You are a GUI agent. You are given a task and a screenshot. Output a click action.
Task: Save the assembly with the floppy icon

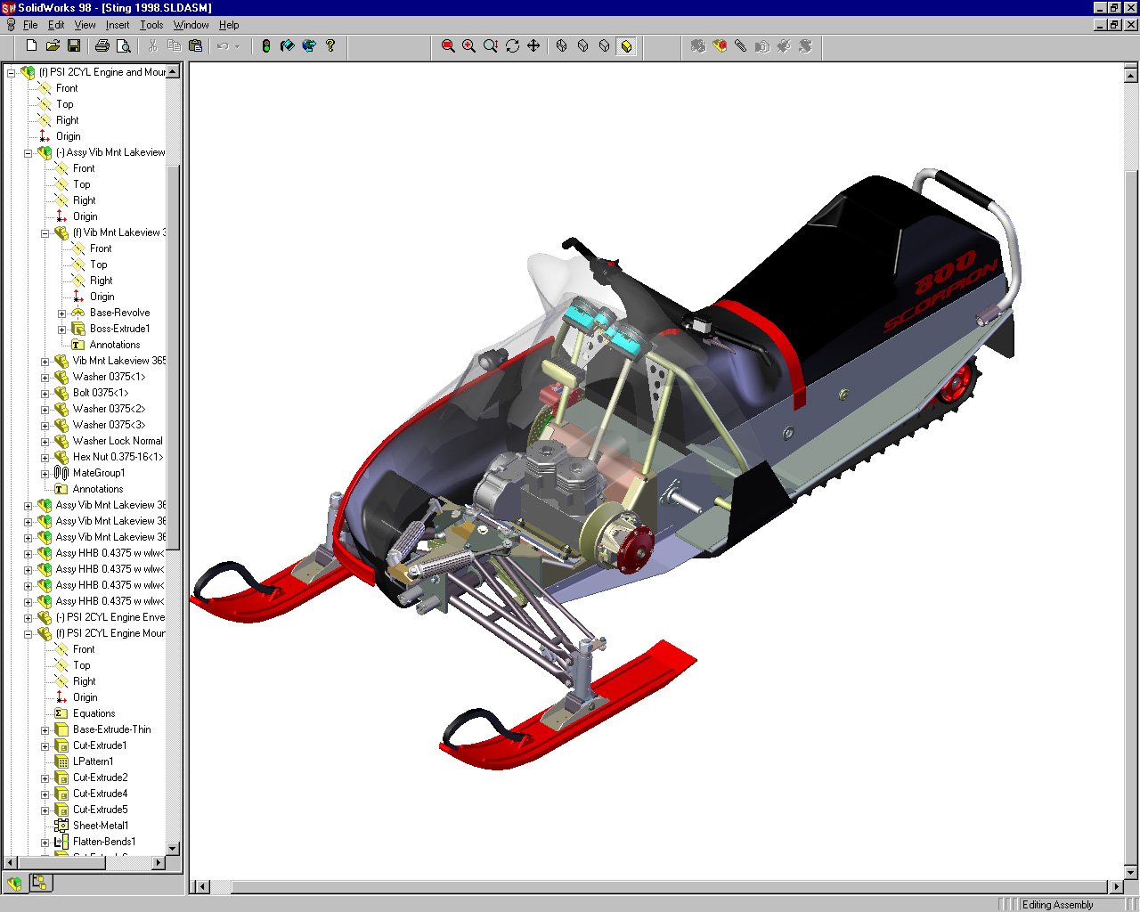coord(74,45)
